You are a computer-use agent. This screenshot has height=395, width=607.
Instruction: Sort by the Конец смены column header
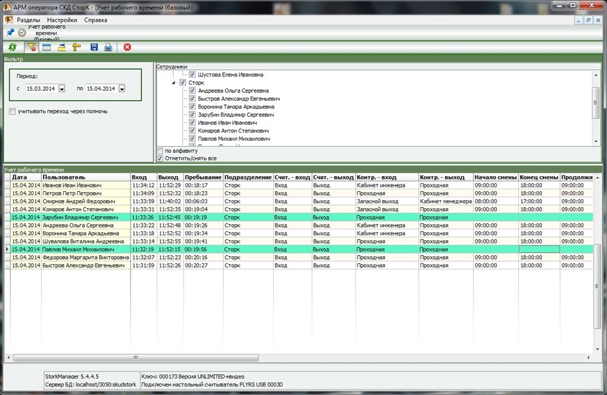click(539, 177)
